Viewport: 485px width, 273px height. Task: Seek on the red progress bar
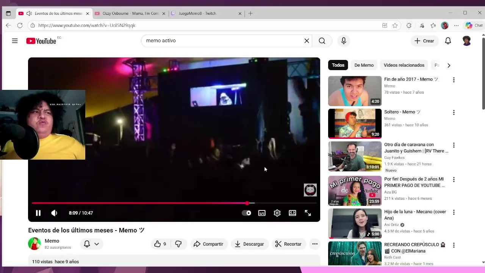pos(174,203)
